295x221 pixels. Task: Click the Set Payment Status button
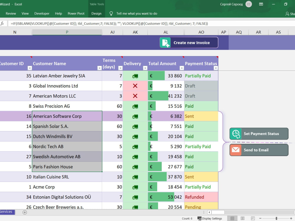(x=259, y=133)
